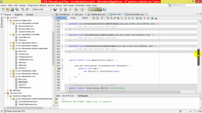
Task: Open the Depurar menu
Action: [59, 5]
